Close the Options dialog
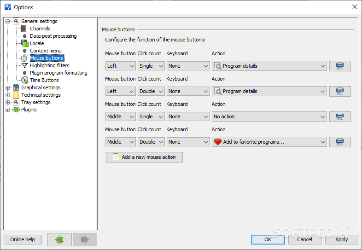362x250 pixels. click(355, 7)
